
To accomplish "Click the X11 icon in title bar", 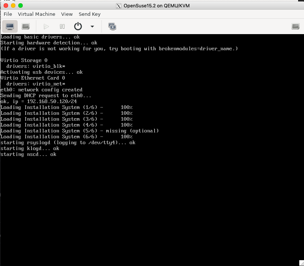I will [x=119, y=6].
